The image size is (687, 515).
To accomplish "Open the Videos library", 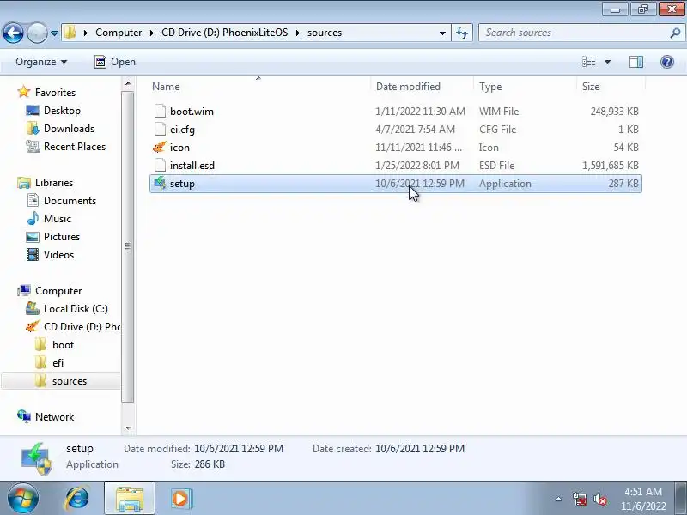I will pyautogui.click(x=58, y=254).
